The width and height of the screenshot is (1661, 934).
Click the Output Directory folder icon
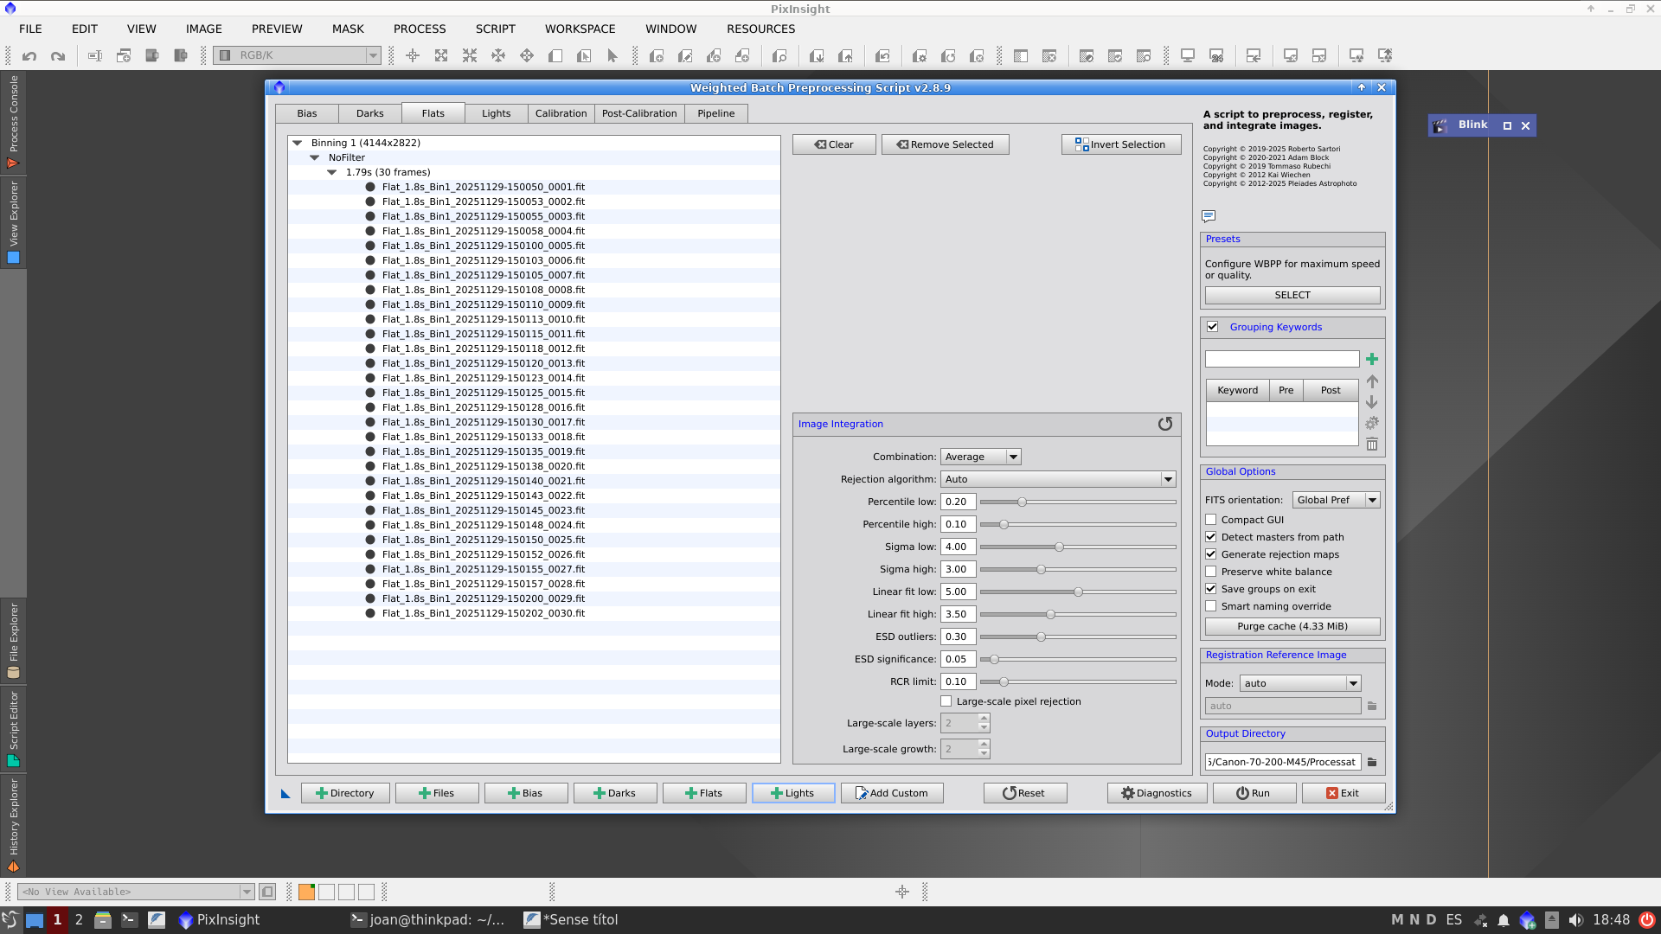coord(1372,762)
